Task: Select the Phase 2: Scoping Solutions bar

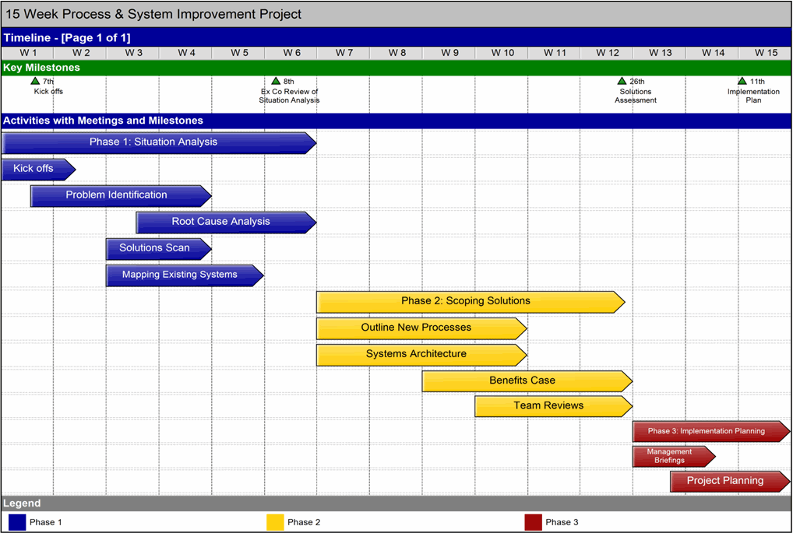Action: [471, 302]
